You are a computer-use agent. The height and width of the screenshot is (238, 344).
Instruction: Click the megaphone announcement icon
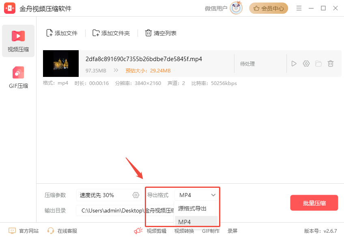(x=138, y=231)
